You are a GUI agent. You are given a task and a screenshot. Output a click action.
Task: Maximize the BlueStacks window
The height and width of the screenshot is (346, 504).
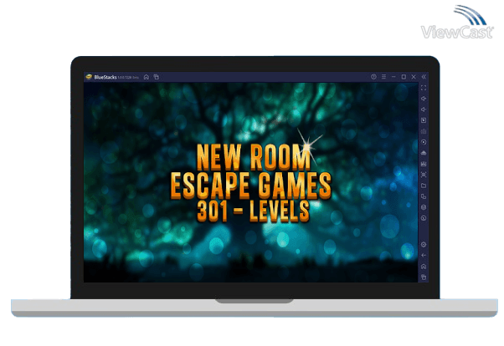click(x=404, y=77)
